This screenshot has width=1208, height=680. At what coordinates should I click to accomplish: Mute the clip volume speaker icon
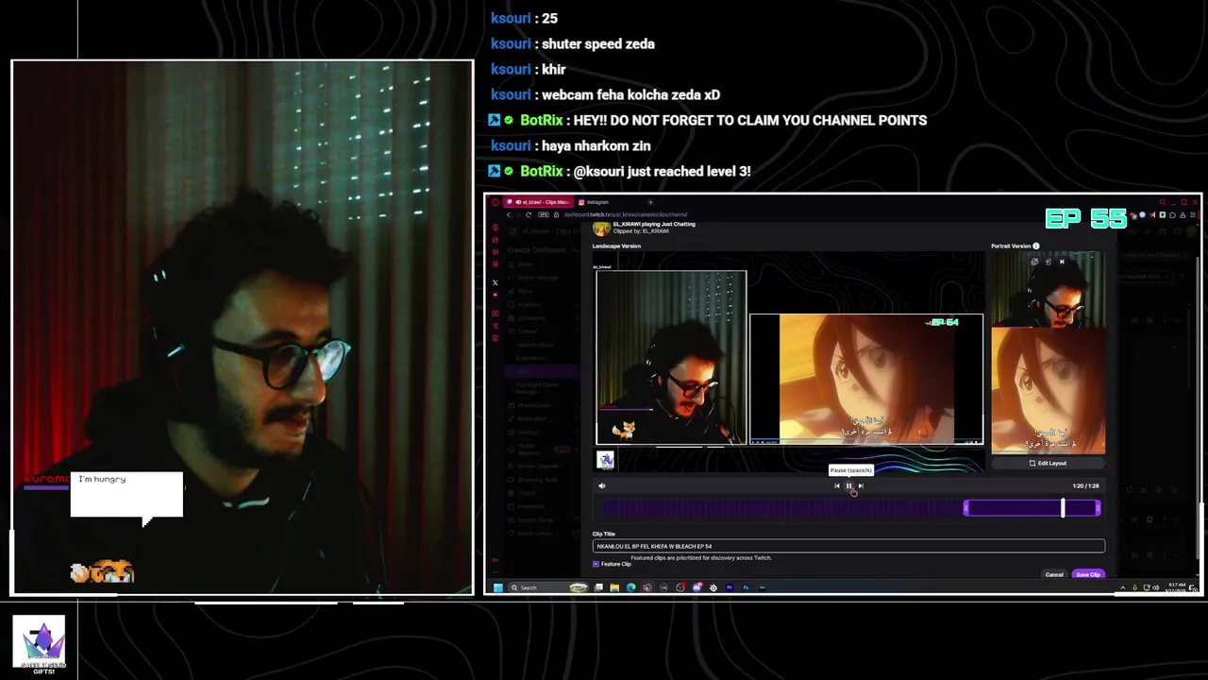601,485
